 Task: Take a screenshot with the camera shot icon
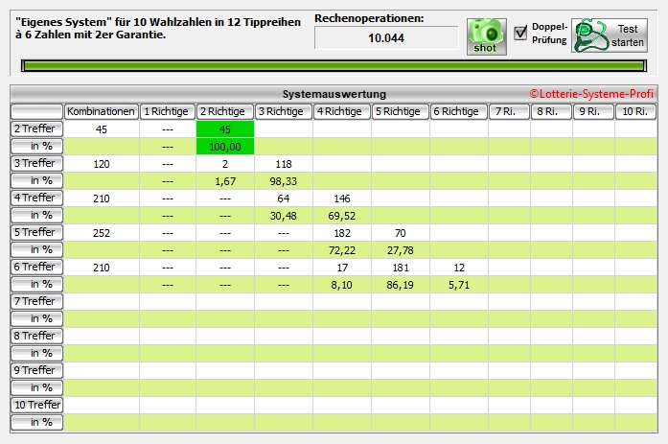pyautogui.click(x=487, y=36)
